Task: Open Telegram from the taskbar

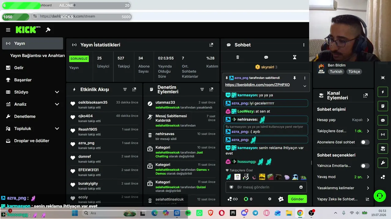Action: point(255,213)
